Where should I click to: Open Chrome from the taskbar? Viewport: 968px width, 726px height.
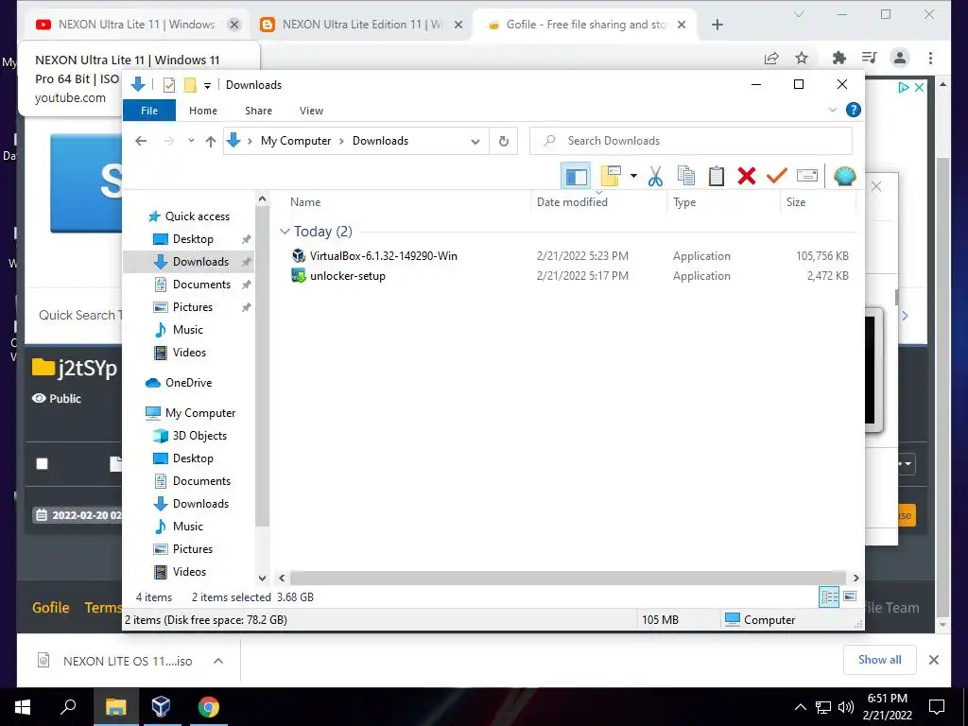point(208,706)
